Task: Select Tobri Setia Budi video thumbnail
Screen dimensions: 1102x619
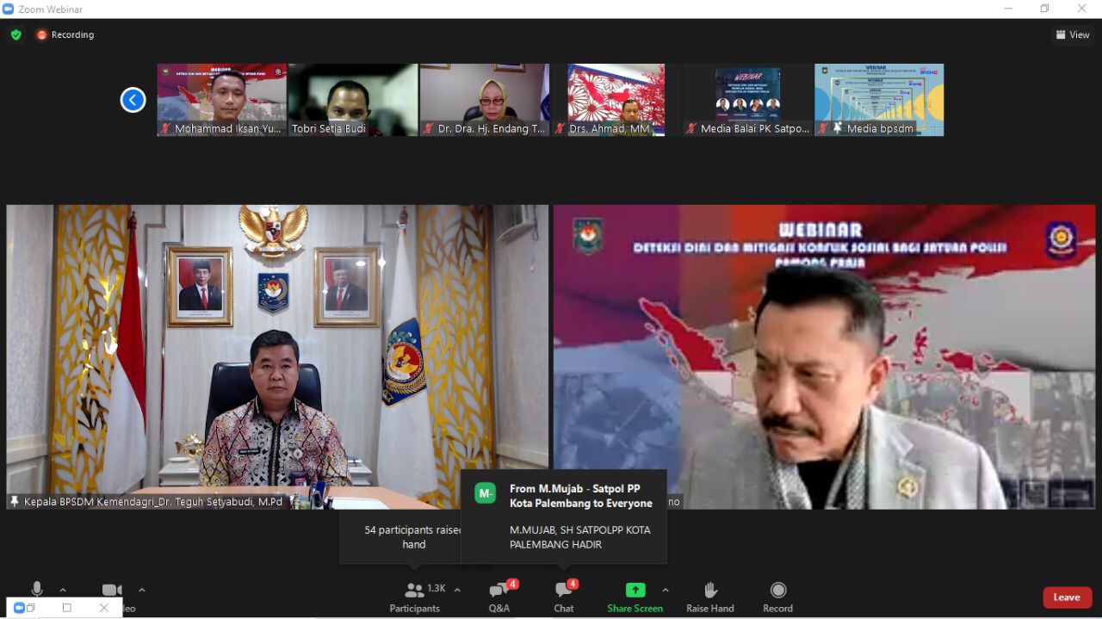Action: (353, 99)
